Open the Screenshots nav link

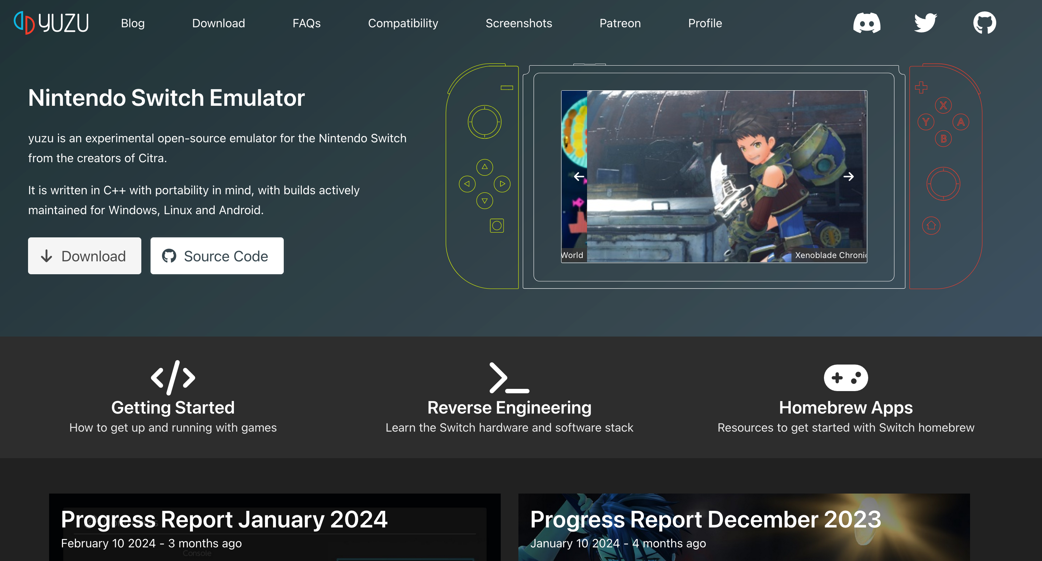click(x=518, y=24)
